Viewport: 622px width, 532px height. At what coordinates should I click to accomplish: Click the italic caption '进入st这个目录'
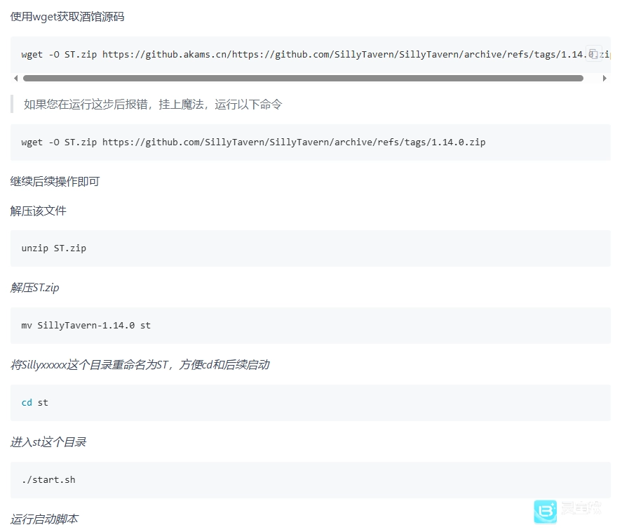pos(48,442)
